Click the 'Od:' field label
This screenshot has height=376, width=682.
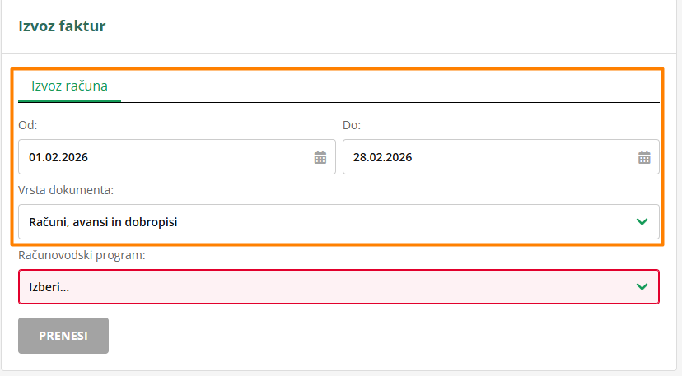pos(27,125)
